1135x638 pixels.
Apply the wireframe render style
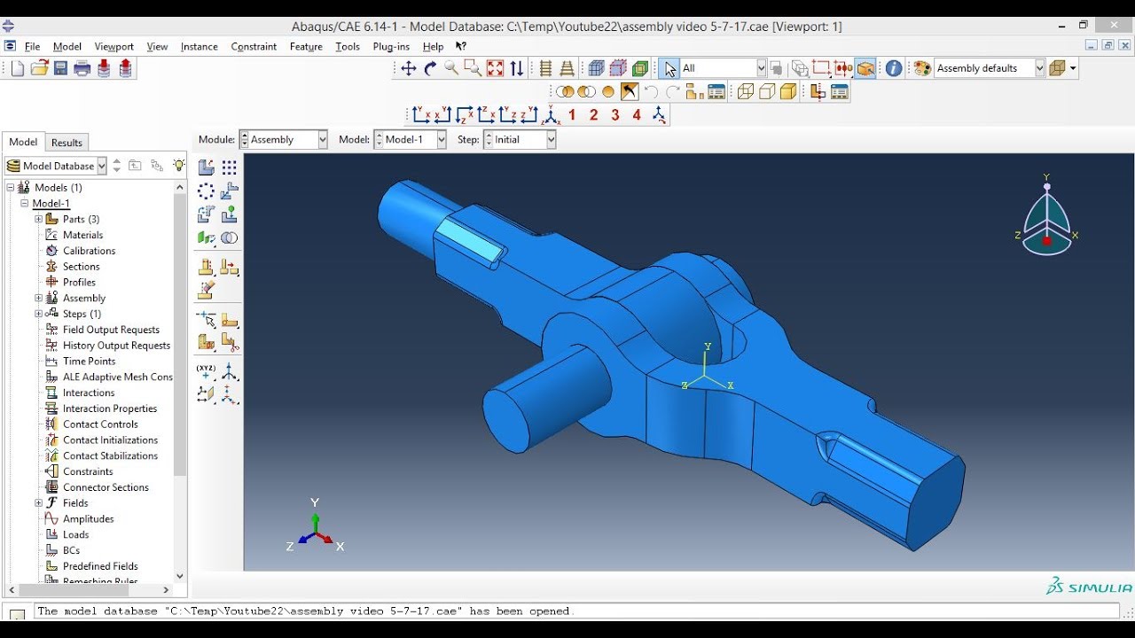pos(746,91)
